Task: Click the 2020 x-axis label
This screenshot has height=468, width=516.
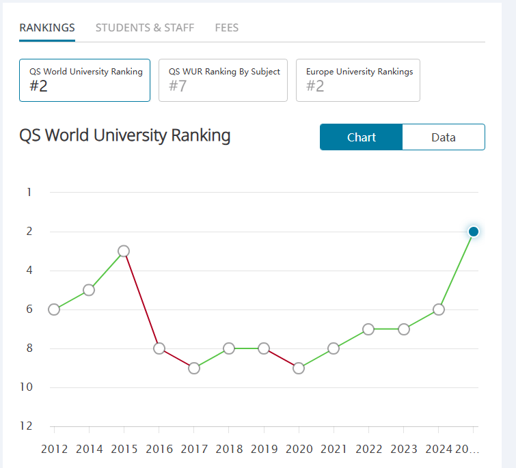Action: (299, 449)
